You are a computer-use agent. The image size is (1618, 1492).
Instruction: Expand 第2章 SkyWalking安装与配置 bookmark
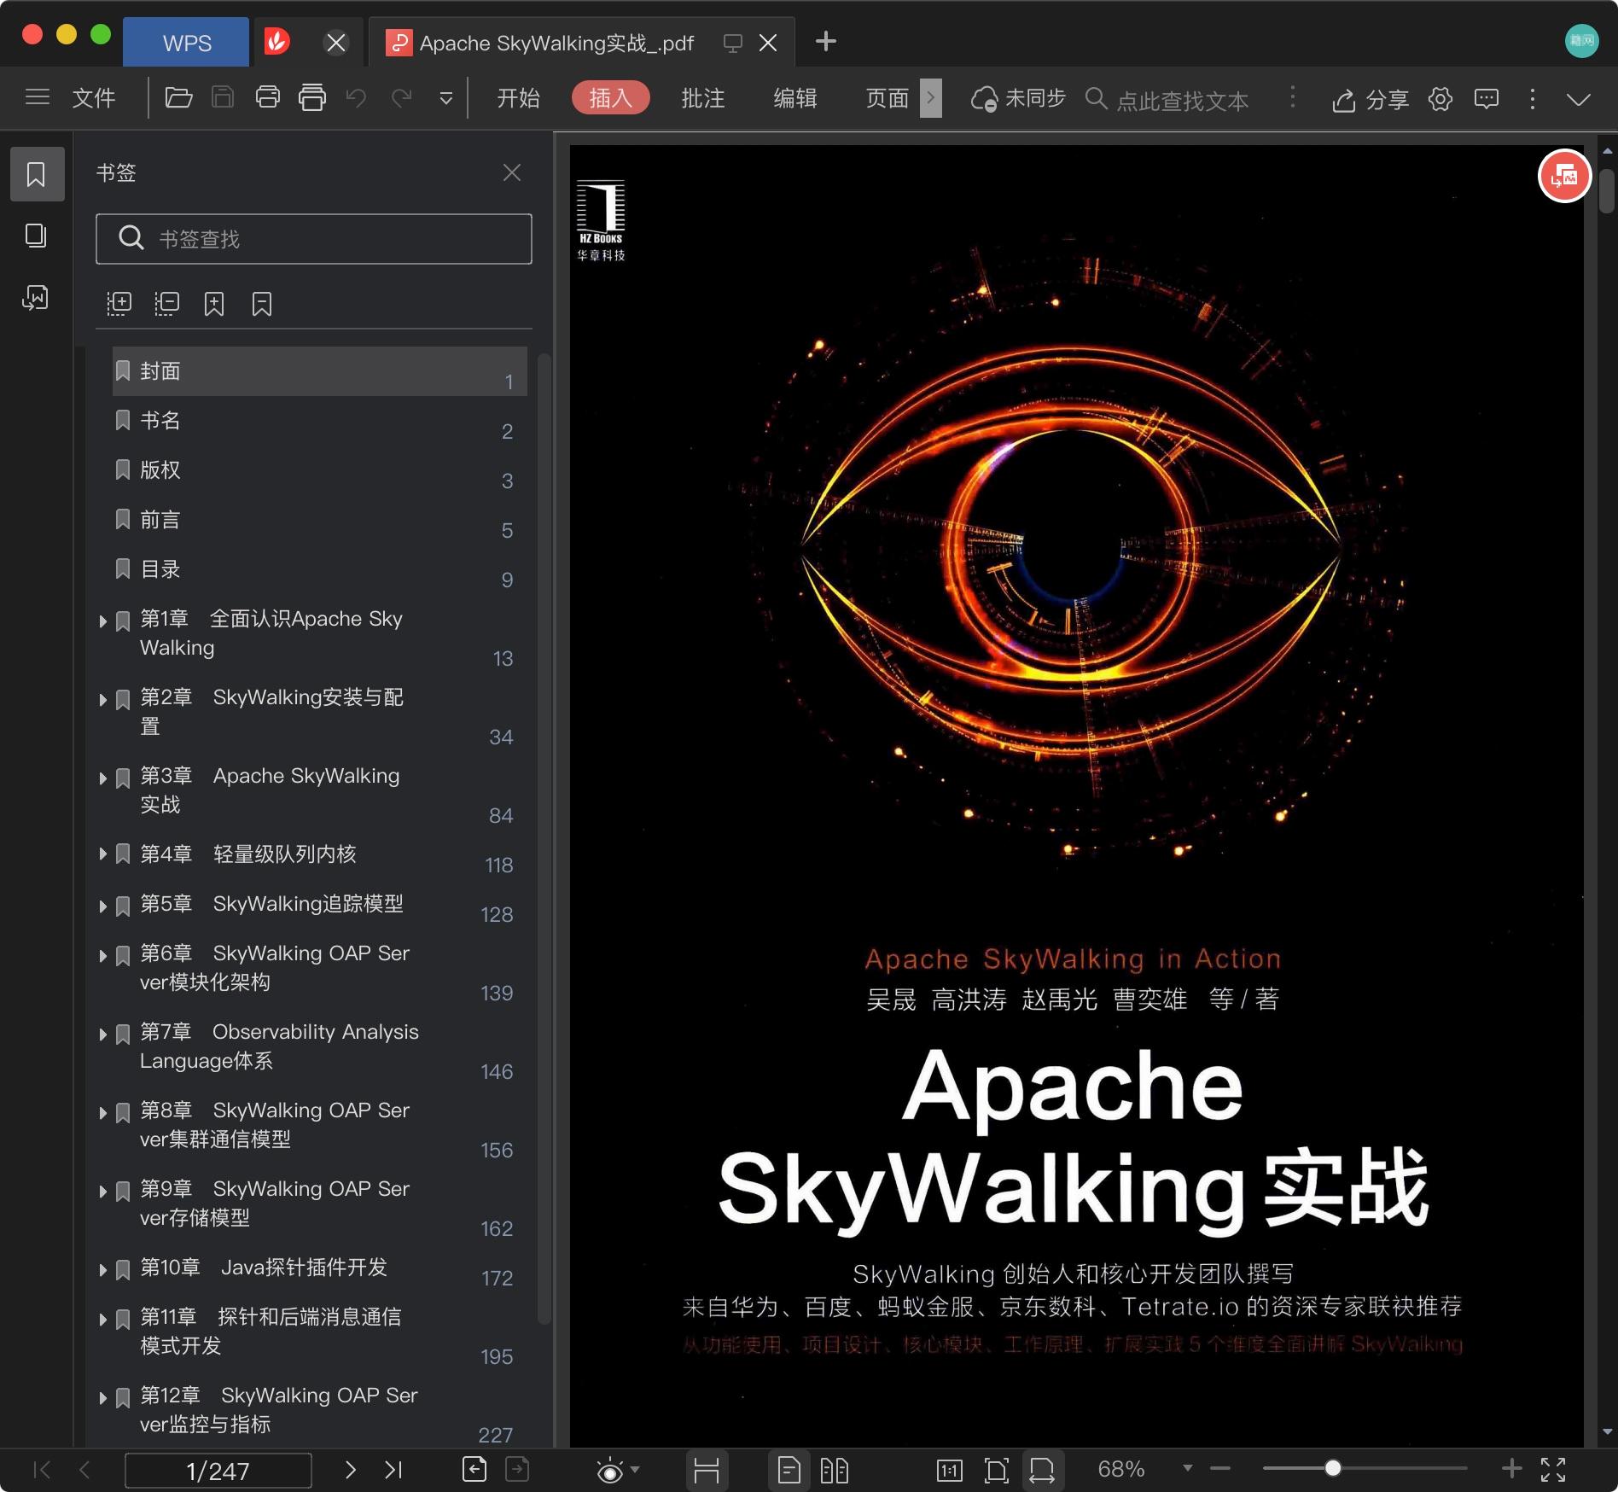pos(102,700)
